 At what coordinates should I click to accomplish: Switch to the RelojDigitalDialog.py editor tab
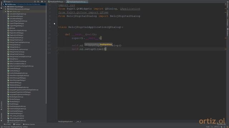[x=57, y=1]
